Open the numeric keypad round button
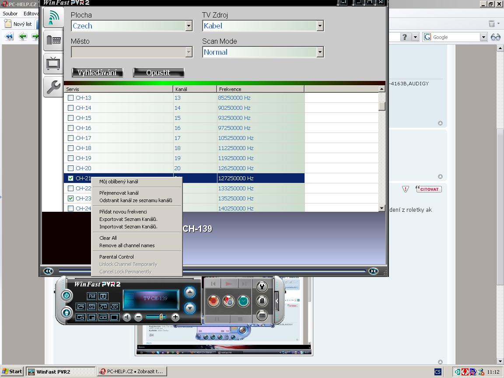Screen dimensions: 504x378 tap(262, 315)
